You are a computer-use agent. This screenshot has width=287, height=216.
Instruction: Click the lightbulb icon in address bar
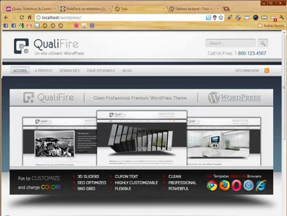(215, 17)
